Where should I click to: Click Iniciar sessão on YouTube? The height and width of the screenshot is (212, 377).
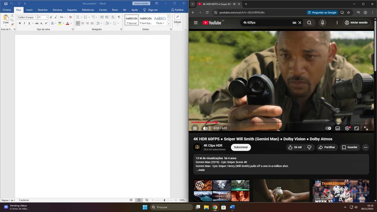(357, 23)
